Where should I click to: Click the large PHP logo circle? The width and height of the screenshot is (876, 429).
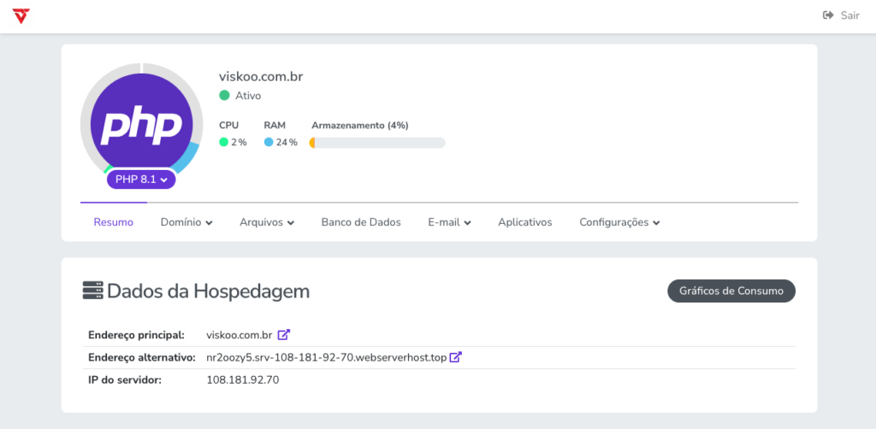pyautogui.click(x=141, y=125)
